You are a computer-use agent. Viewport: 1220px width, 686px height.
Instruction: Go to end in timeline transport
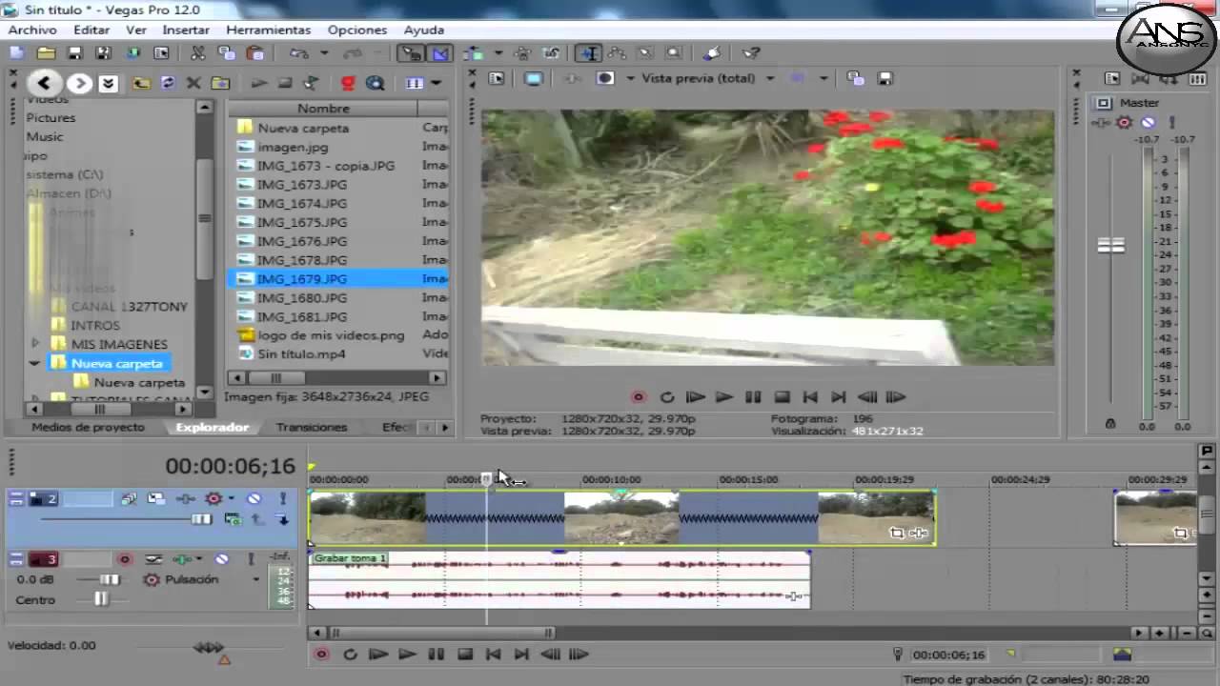[521, 655]
